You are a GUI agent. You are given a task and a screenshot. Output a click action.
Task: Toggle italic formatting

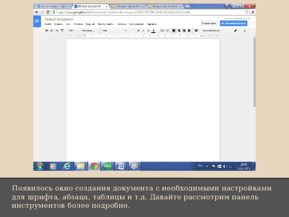tap(144, 31)
